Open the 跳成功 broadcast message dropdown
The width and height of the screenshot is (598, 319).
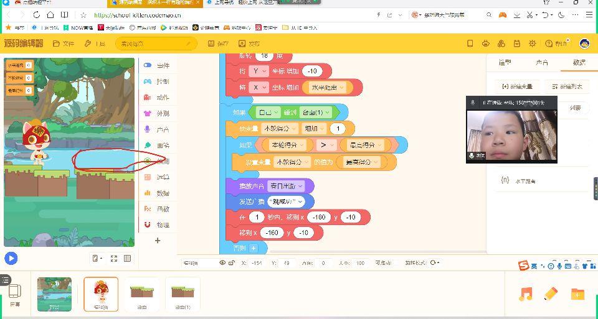point(286,201)
